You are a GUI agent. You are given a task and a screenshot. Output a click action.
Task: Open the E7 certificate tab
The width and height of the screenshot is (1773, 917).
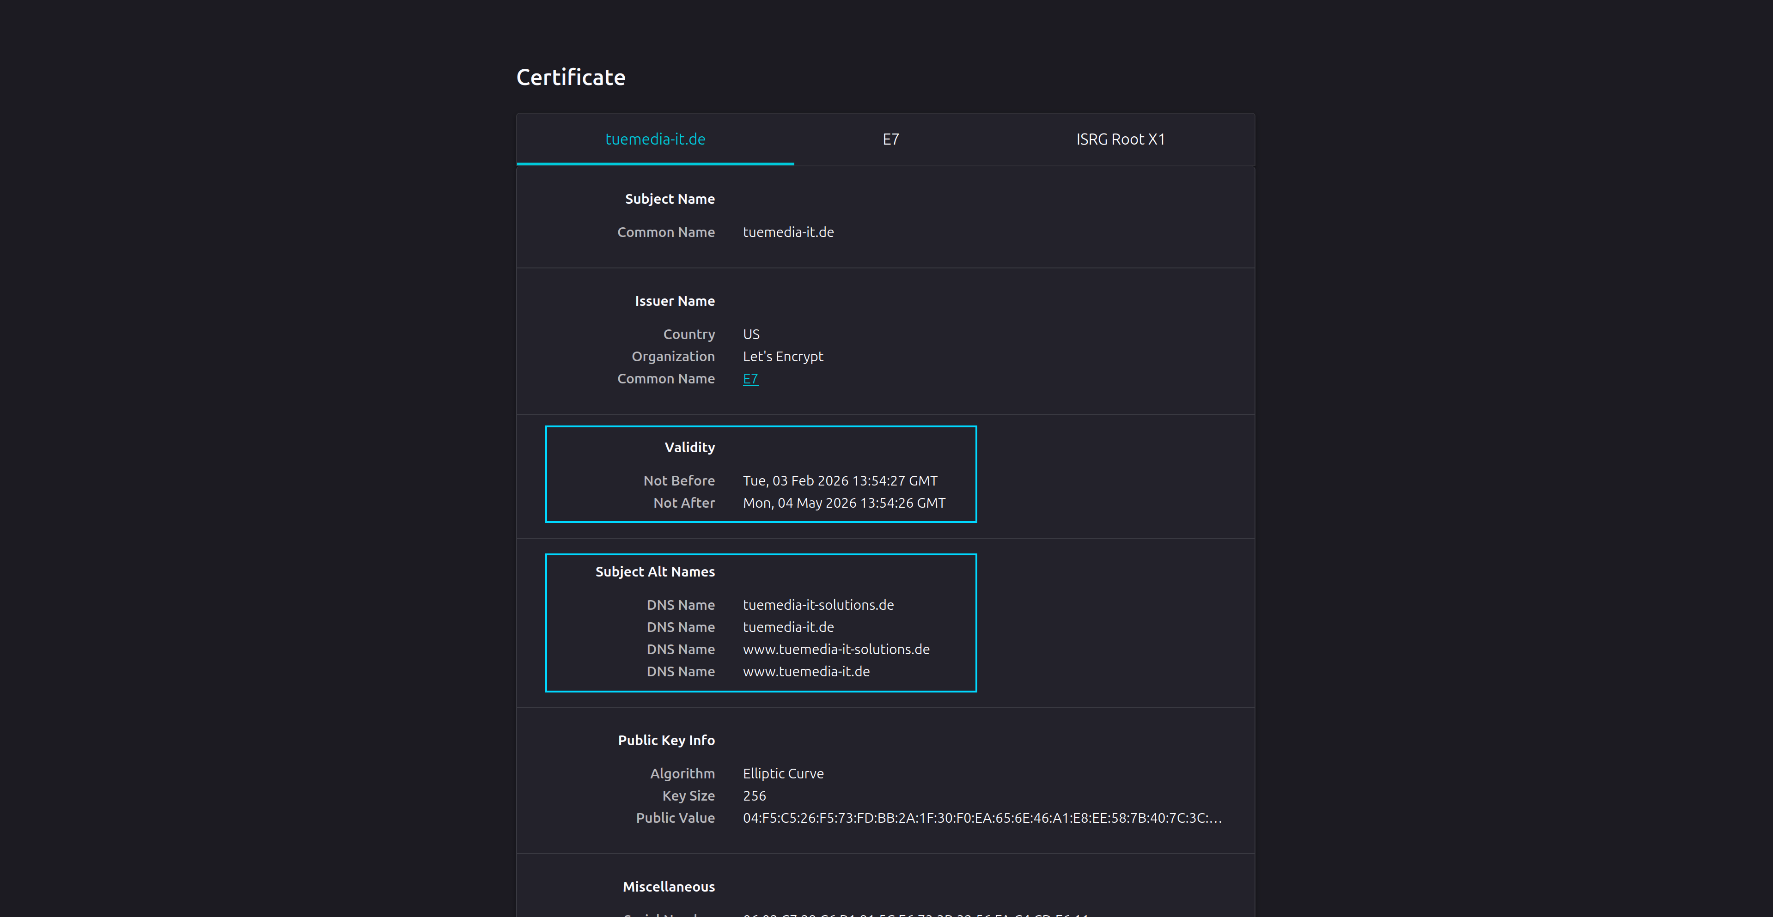point(890,139)
